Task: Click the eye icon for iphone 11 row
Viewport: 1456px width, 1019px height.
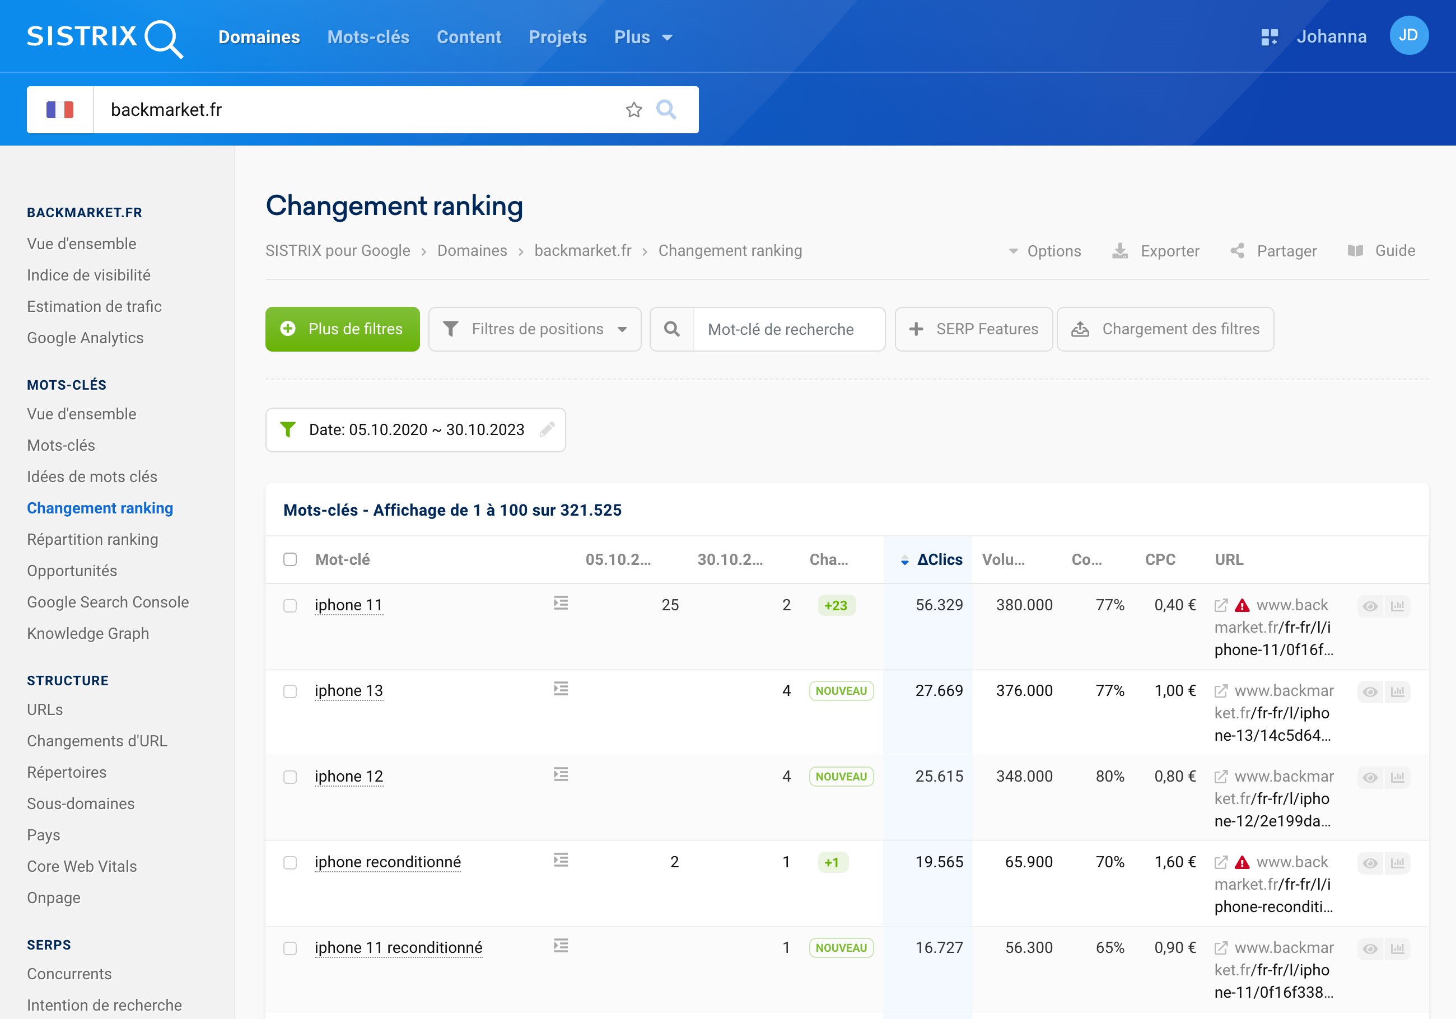Action: [x=1370, y=606]
